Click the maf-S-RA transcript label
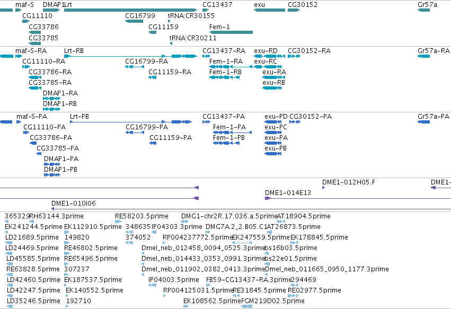451x309 pixels. pyautogui.click(x=31, y=51)
